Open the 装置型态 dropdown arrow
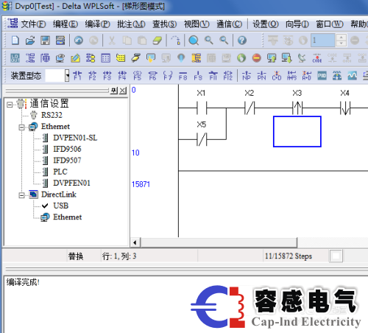The height and width of the screenshot is (333, 368). tap(67, 76)
